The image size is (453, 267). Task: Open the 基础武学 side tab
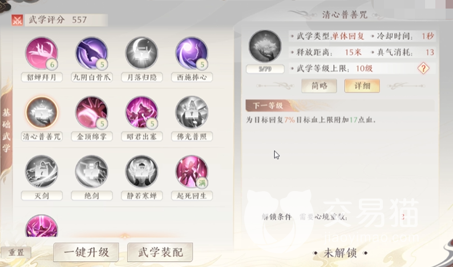[x=6, y=130]
